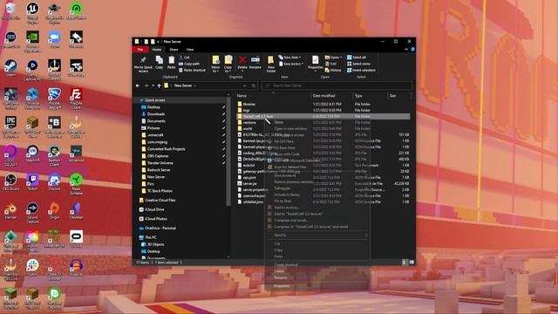Click the Paste ribbon icon
558x314 pixels.
pos(171,62)
